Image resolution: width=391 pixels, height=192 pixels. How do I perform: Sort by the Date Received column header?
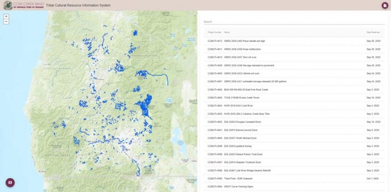pyautogui.click(x=373, y=32)
